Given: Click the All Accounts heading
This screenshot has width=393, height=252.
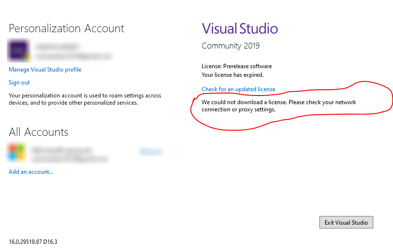Looking at the screenshot, I should click(38, 132).
